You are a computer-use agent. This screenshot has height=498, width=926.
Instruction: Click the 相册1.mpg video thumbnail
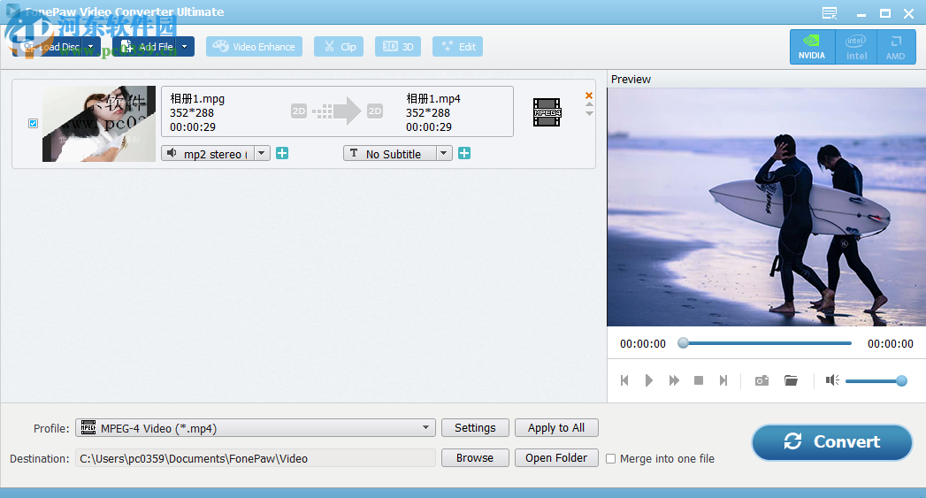99,124
